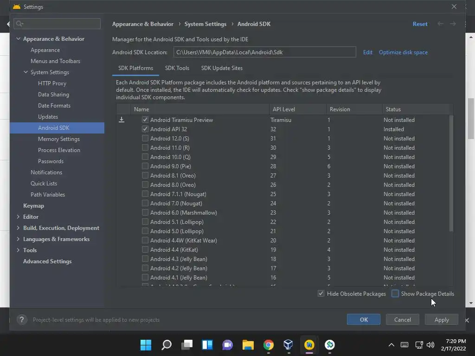Click System Settings in the breadcrumb

point(205,24)
